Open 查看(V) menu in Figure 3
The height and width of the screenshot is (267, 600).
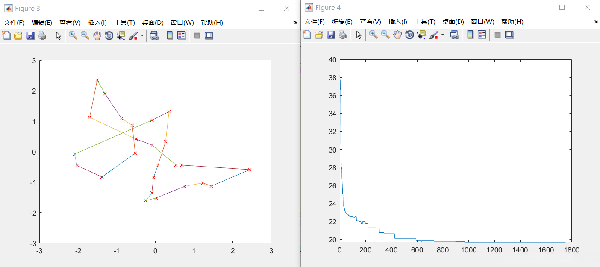coord(70,22)
